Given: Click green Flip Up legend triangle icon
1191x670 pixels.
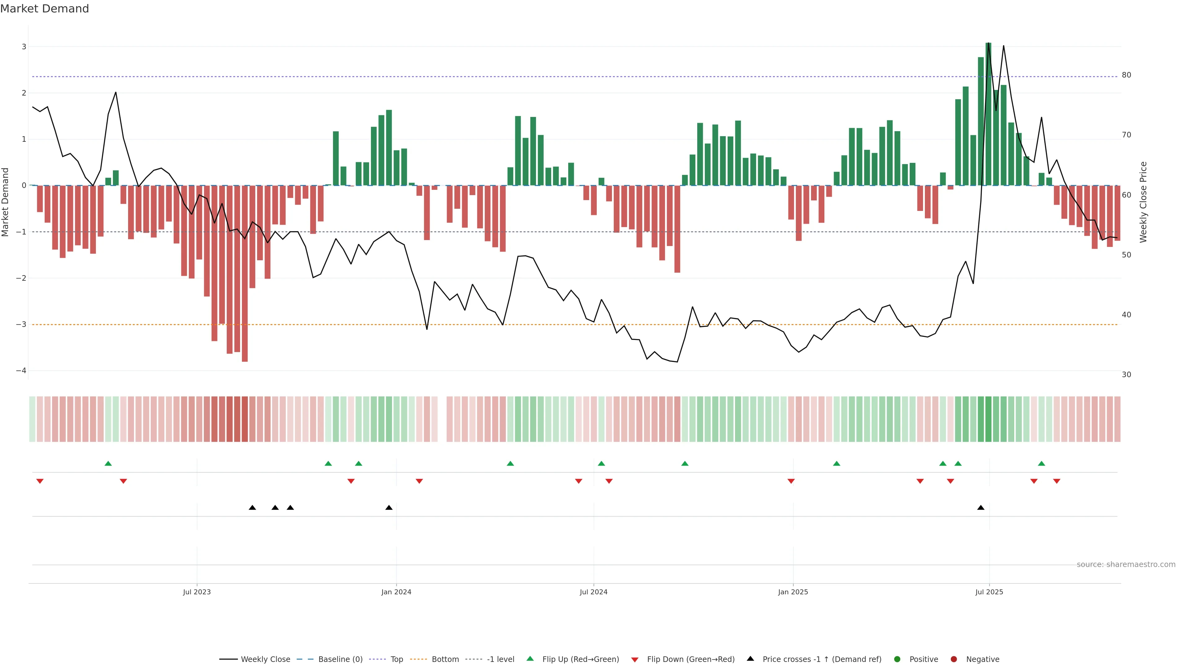Looking at the screenshot, I should tap(530, 659).
